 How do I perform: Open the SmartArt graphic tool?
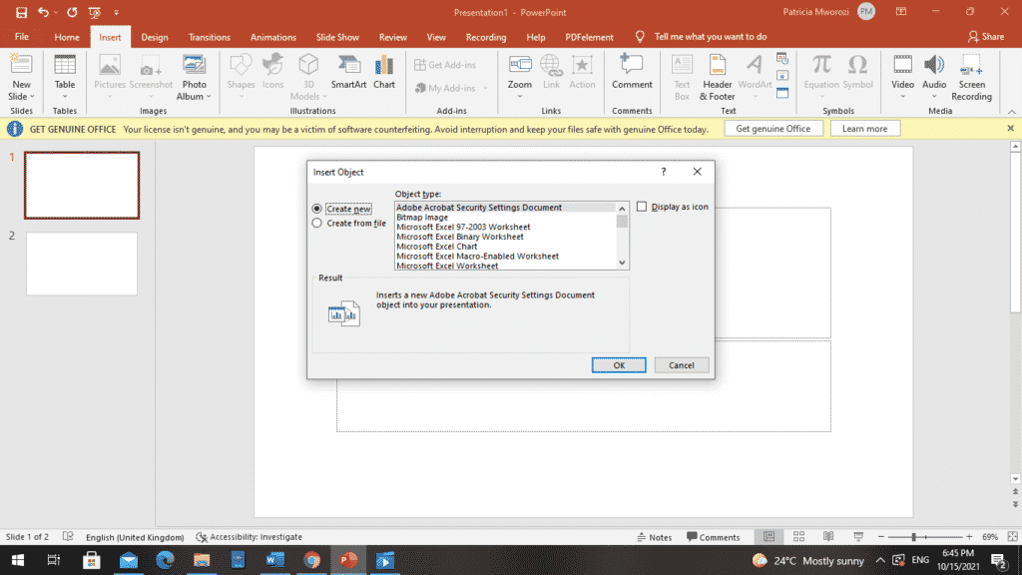(x=348, y=73)
